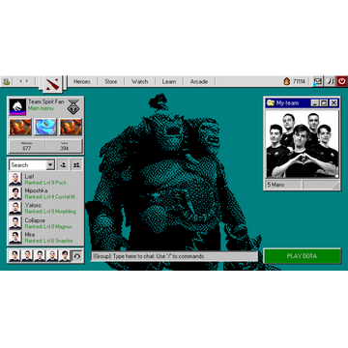Click the add friend icon
348x348 pixels.
point(64,165)
